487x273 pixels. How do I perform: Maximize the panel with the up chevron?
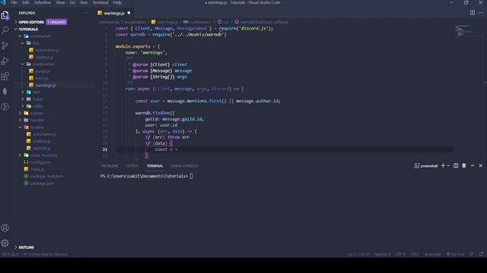[473, 166]
